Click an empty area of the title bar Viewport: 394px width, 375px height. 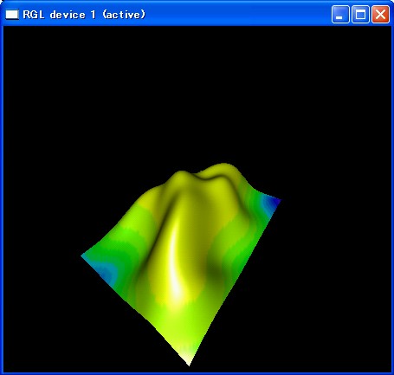tap(236, 14)
